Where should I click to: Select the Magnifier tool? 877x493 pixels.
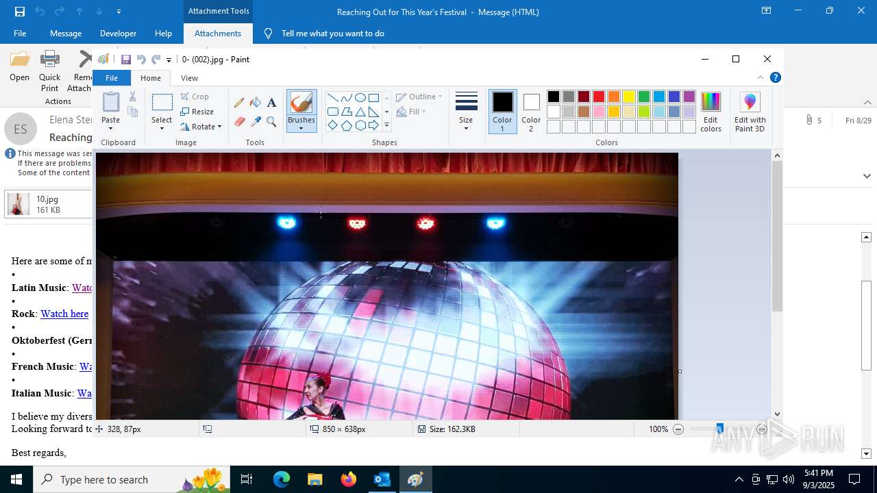pyautogui.click(x=271, y=122)
